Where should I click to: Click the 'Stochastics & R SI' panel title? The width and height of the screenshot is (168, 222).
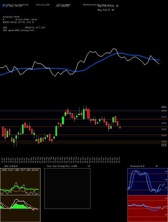[x=144, y=166]
